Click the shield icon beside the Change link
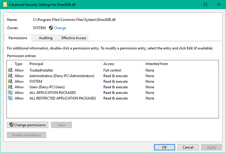The width and height of the screenshot is (226, 153). [x=51, y=28]
